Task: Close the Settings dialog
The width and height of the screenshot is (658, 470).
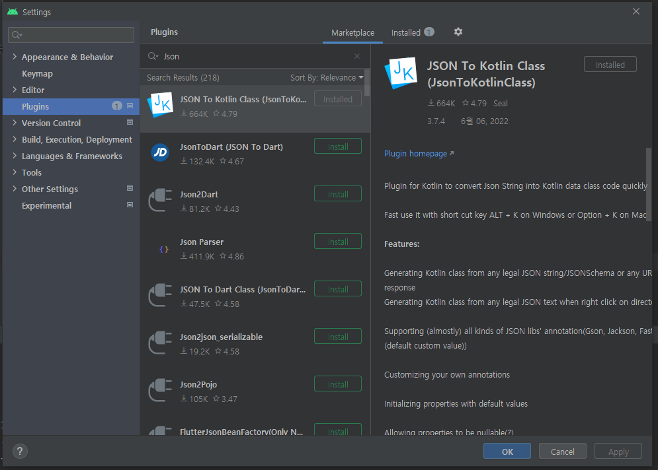Action: coord(636,11)
